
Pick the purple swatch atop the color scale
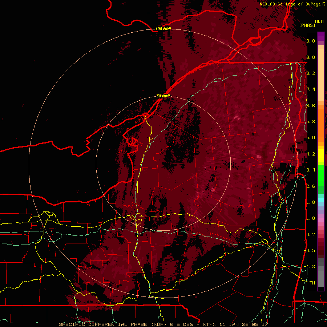coord(321,36)
